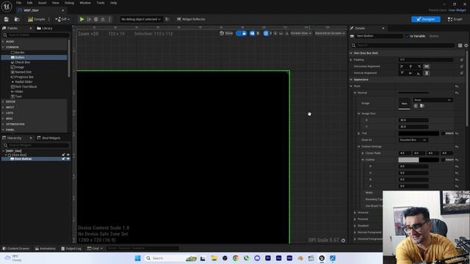Open the Draw As dropdown showing Rounded Box
The height and width of the screenshot is (264, 470).
tap(413, 140)
